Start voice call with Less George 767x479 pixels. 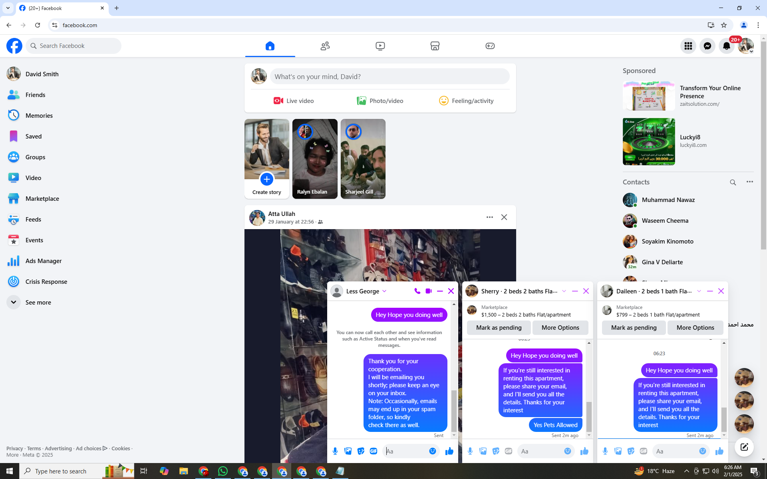pyautogui.click(x=417, y=291)
